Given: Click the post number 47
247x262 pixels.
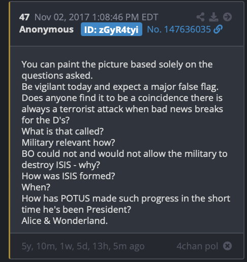Looking at the screenshot, I should tap(24, 17).
